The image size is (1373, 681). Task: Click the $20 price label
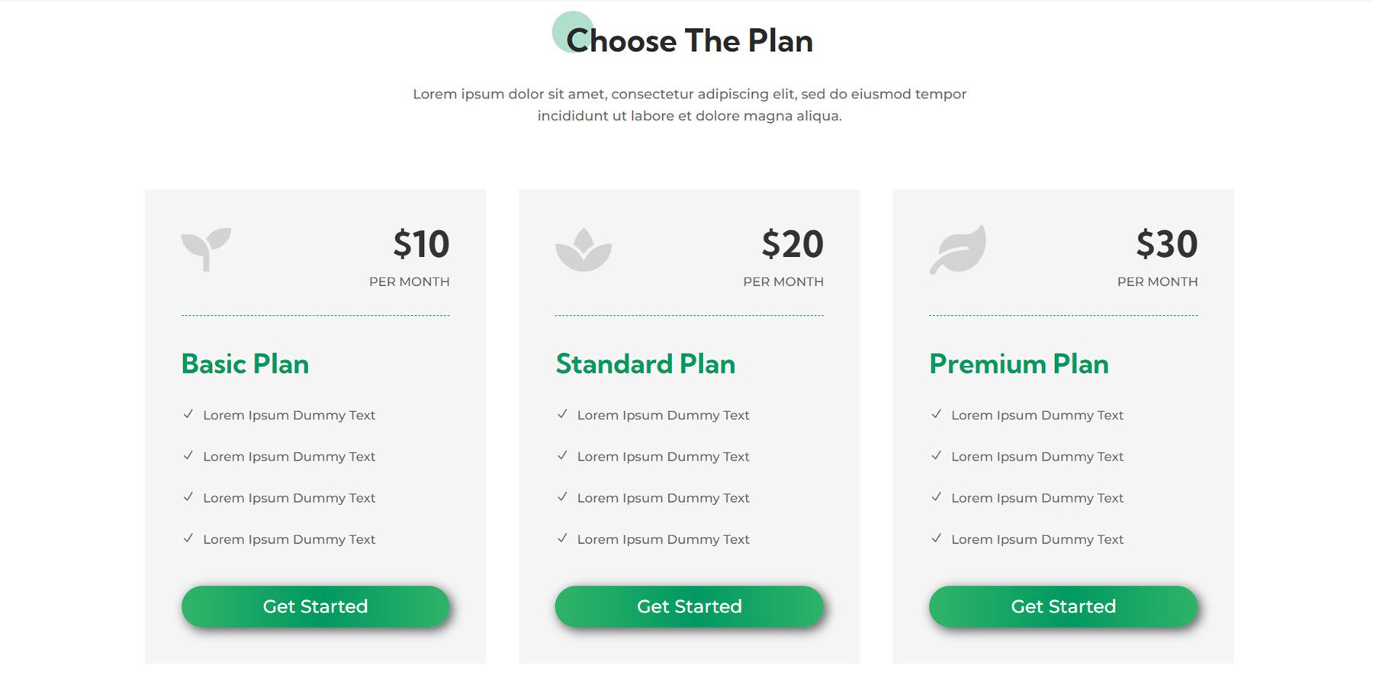[793, 243]
